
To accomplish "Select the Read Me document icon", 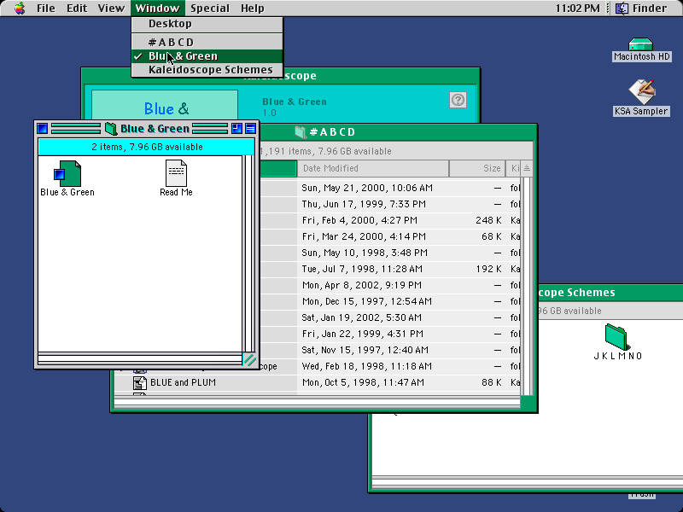I will click(x=177, y=173).
